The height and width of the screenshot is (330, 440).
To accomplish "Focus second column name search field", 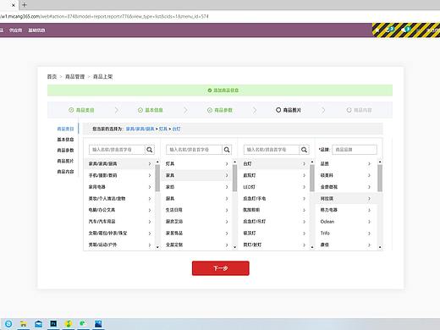I will pyautogui.click(x=194, y=150).
